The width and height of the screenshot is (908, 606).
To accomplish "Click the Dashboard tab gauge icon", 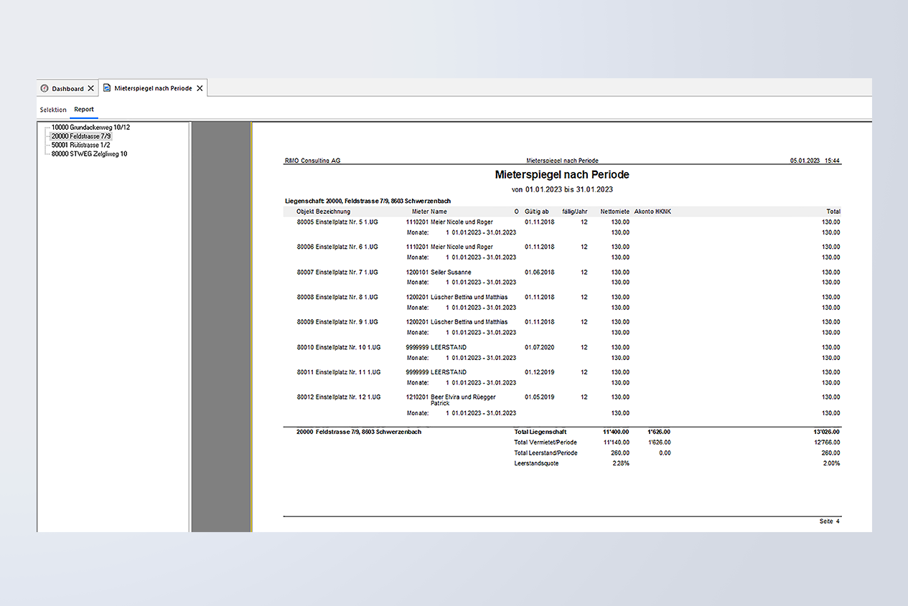I will click(x=45, y=88).
